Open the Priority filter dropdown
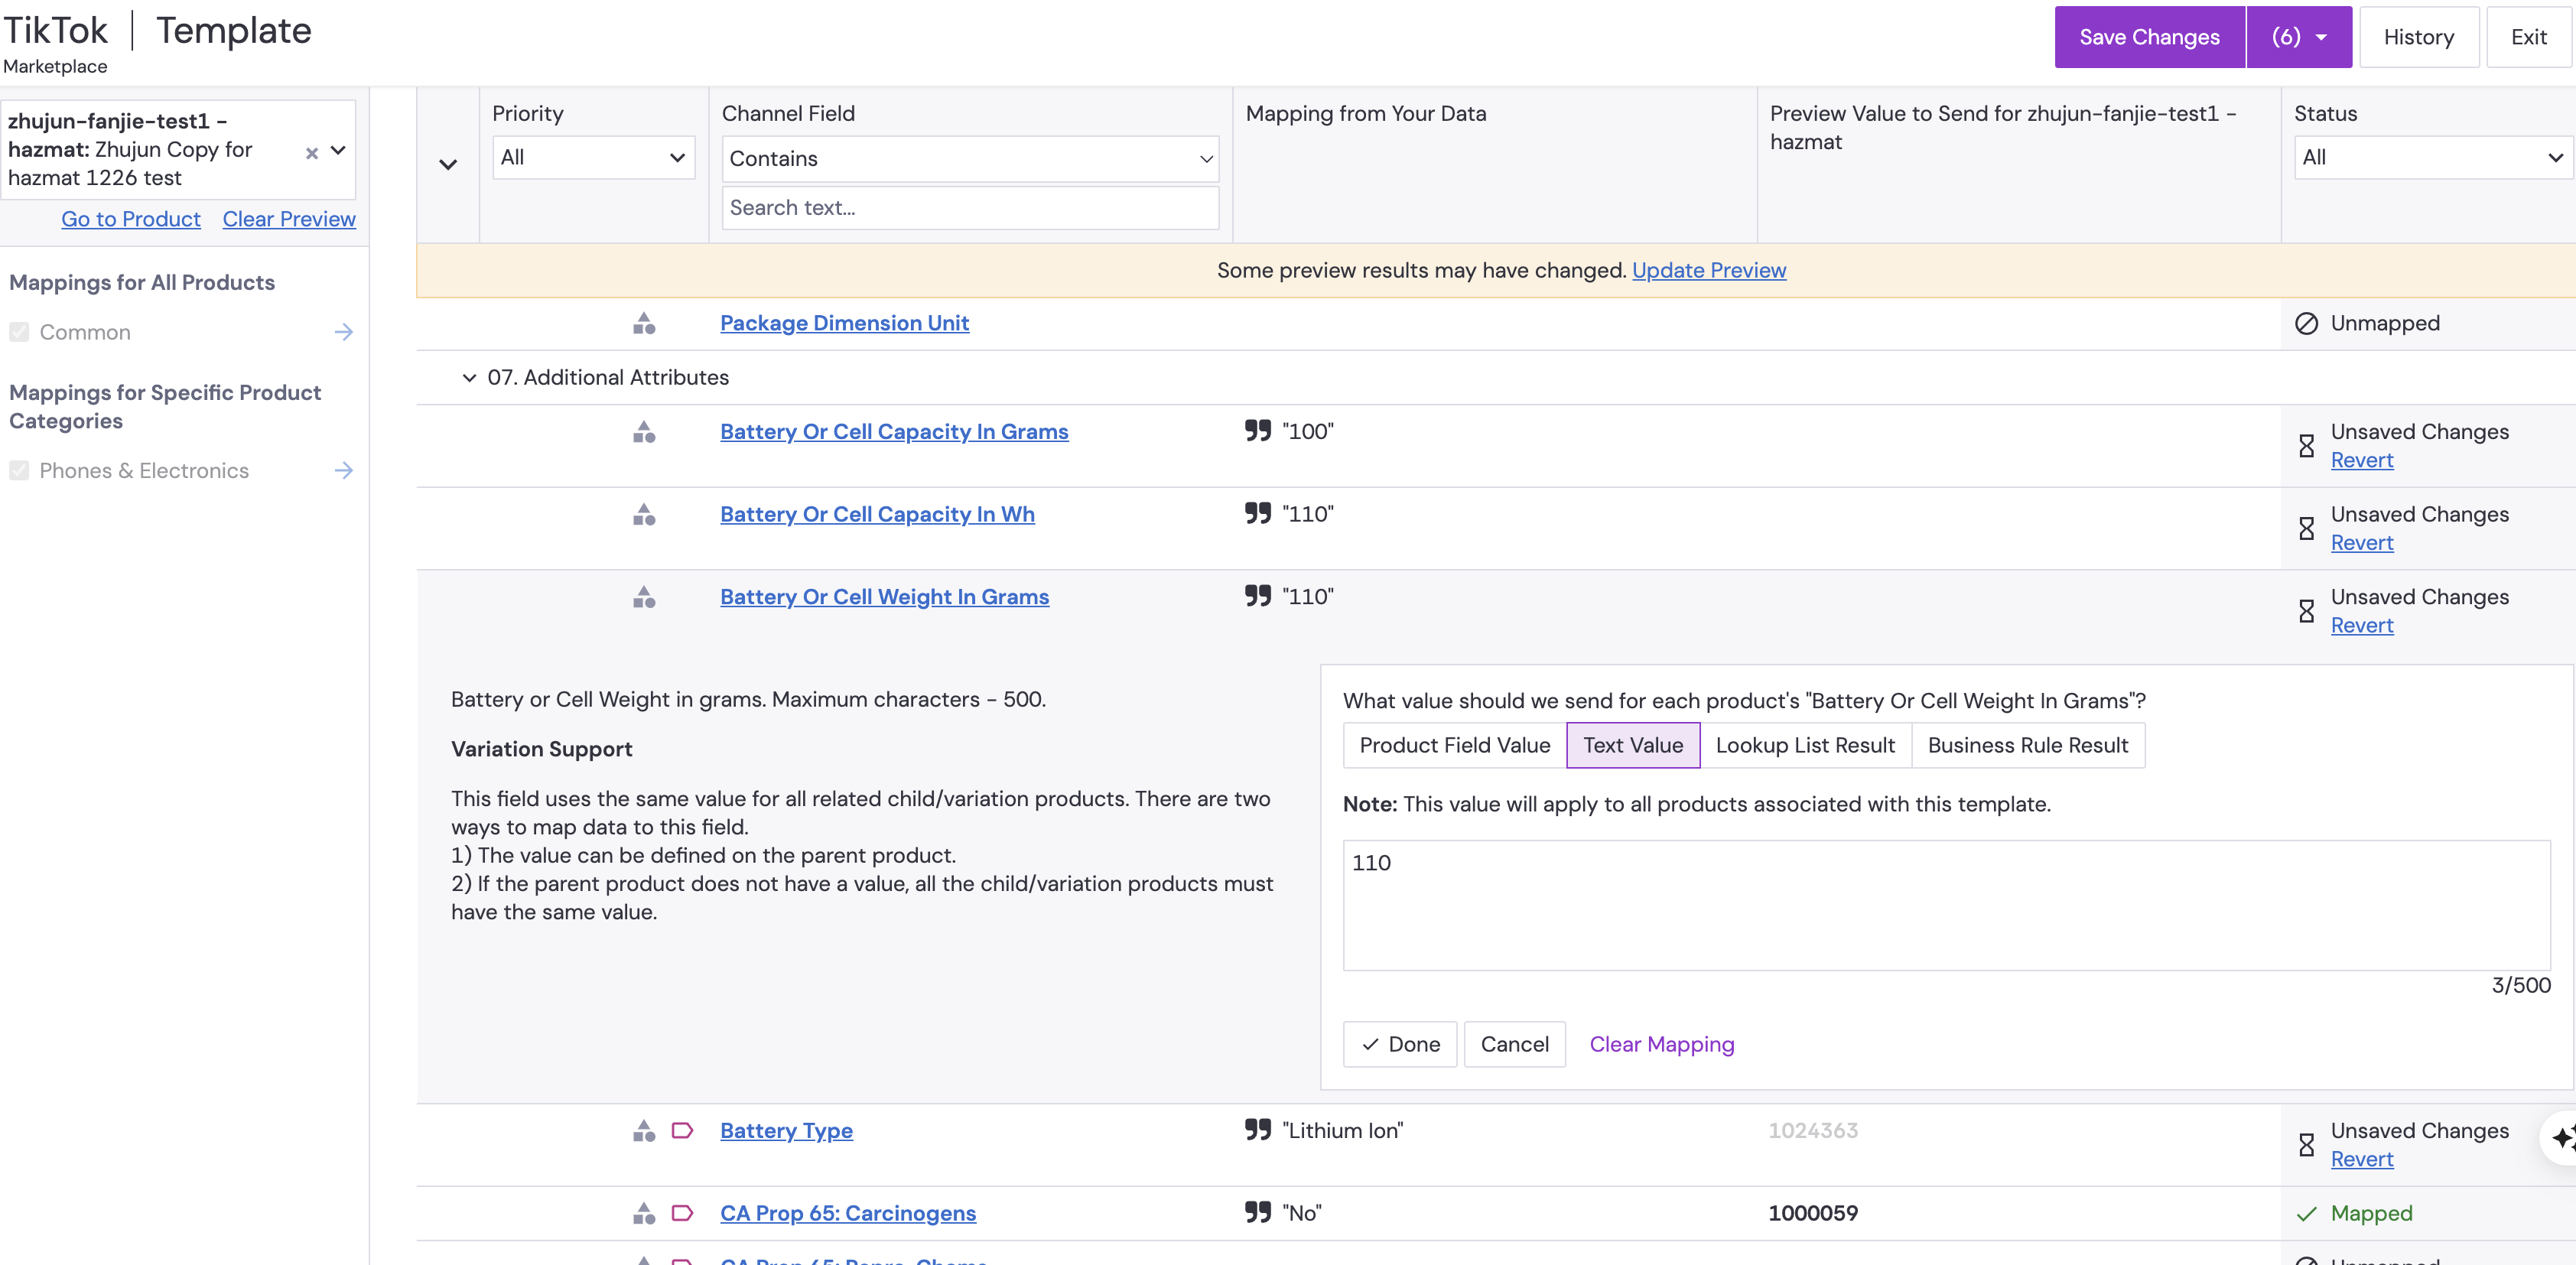This screenshot has width=2576, height=1265. pyautogui.click(x=593, y=157)
